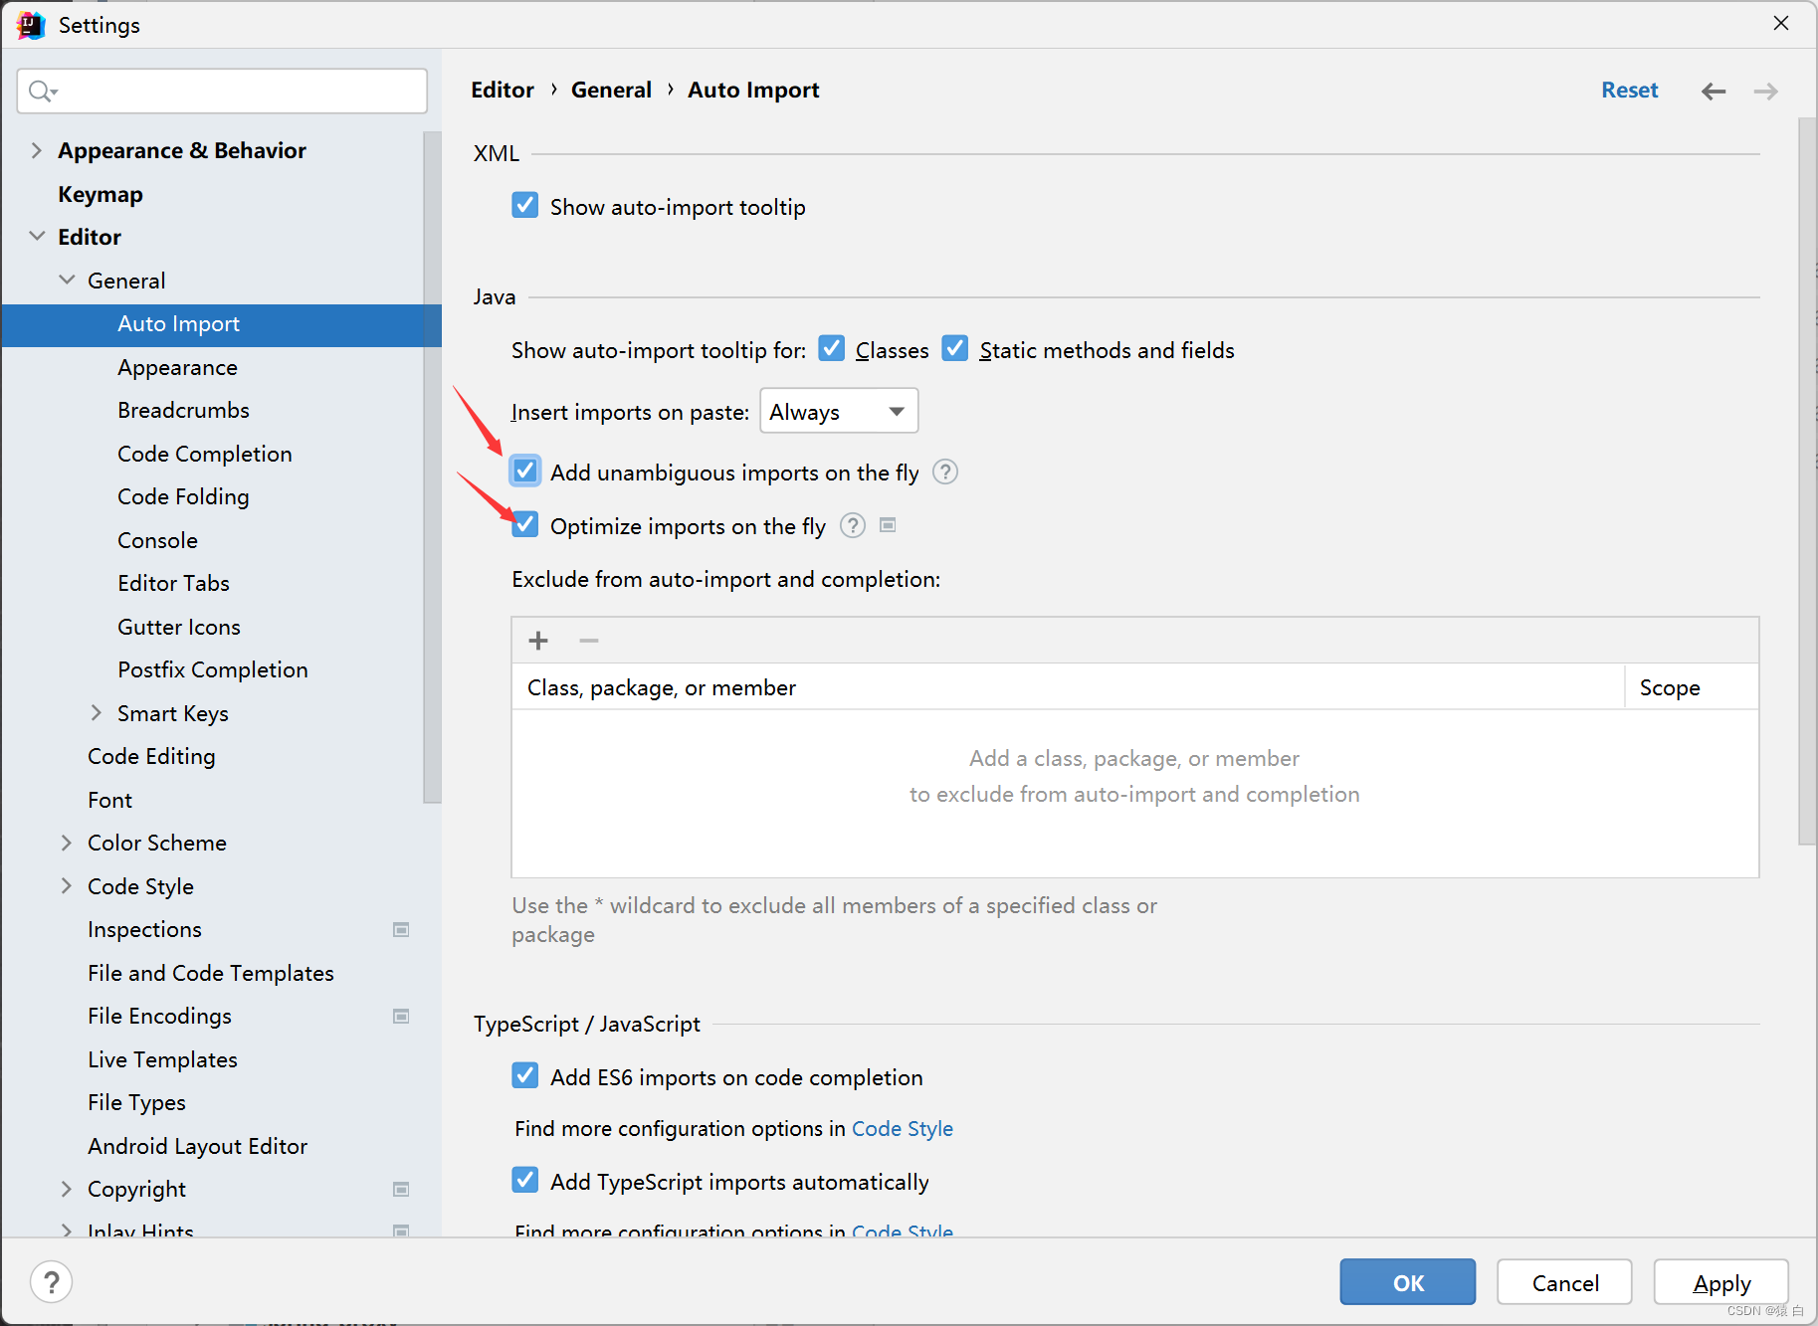This screenshot has width=1818, height=1326.
Task: Open the help question mark button
Action: [x=52, y=1282]
